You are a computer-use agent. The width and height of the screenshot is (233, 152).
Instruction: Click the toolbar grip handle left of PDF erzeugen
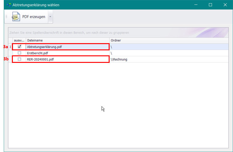click(x=7, y=17)
